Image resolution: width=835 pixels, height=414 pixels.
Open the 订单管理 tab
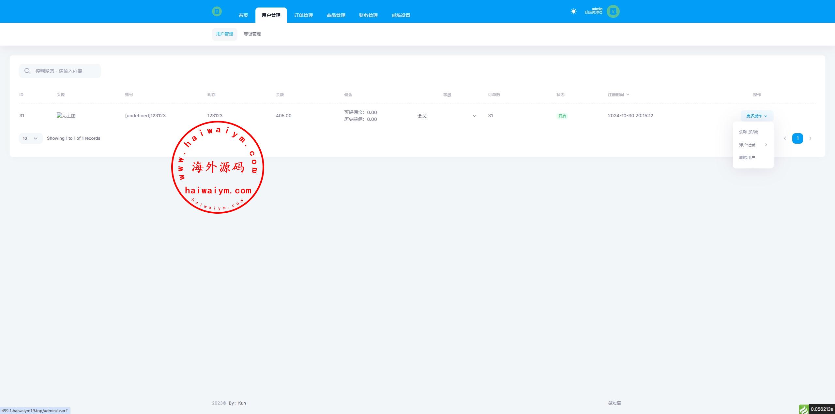pos(303,15)
